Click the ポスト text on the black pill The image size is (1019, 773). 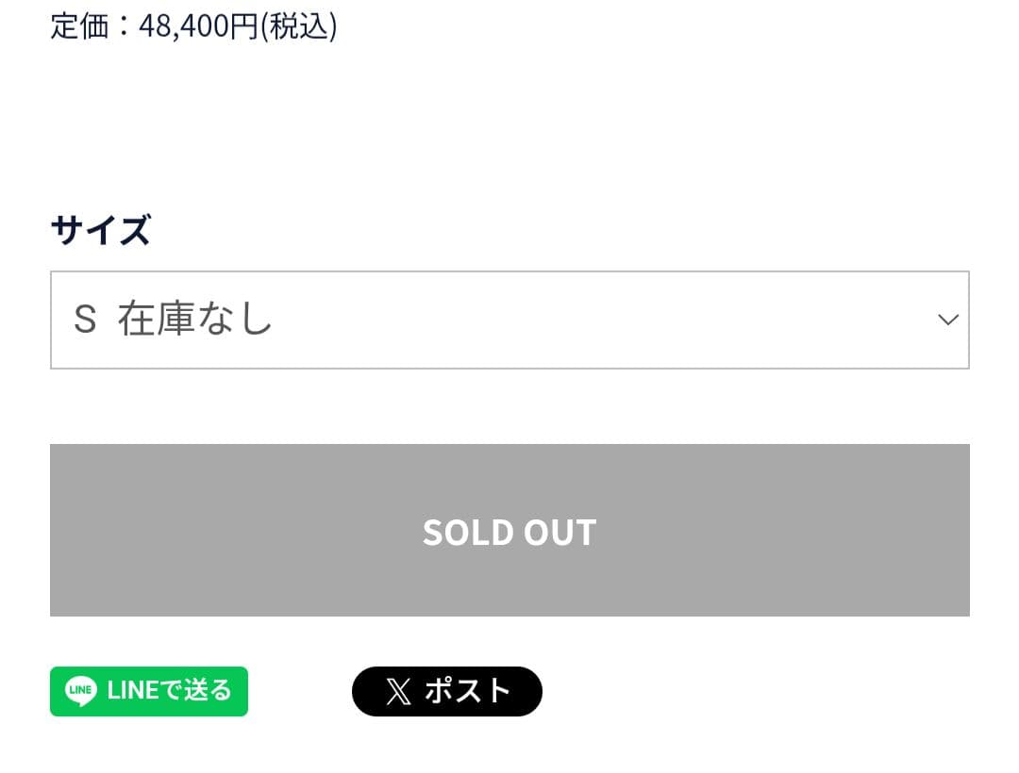468,691
